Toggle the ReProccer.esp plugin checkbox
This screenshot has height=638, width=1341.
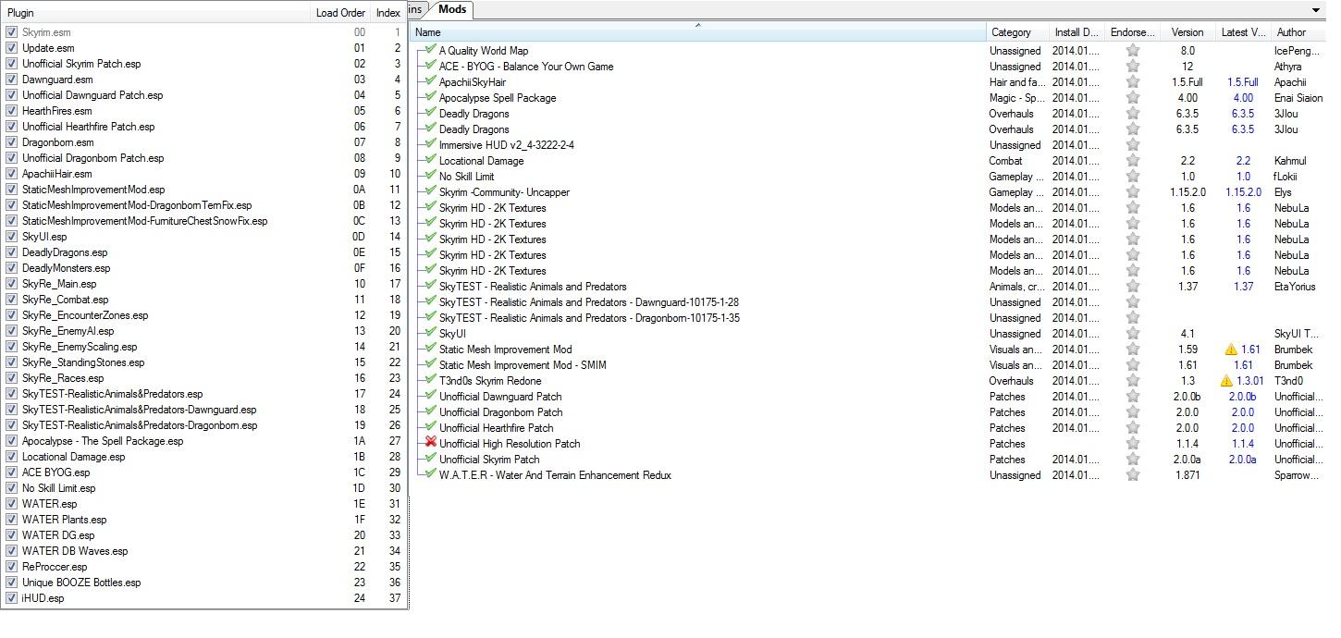coord(11,567)
